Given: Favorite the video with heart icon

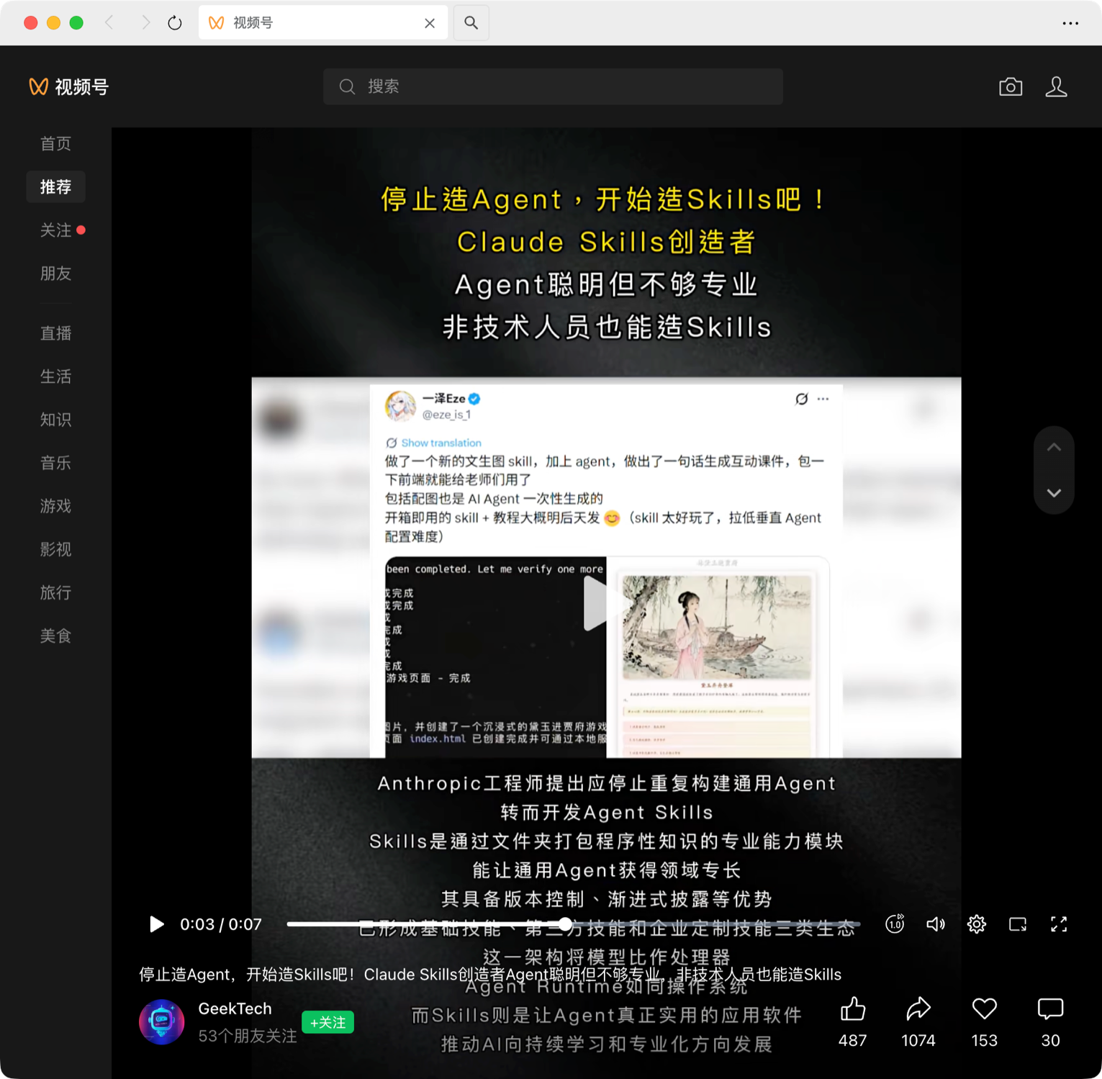Looking at the screenshot, I should click(984, 1010).
